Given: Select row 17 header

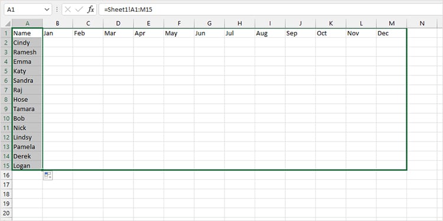Looking at the screenshot, I should pos(6,184).
